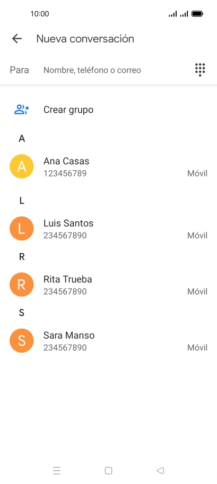Tap Móvil label beside Sara Manso
217x484 pixels.
click(x=197, y=347)
